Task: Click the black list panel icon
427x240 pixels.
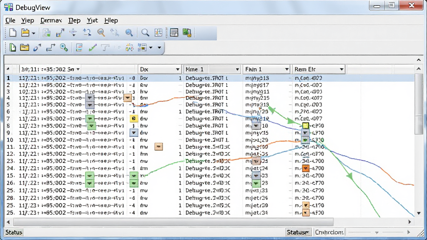Action: pyautogui.click(x=174, y=32)
